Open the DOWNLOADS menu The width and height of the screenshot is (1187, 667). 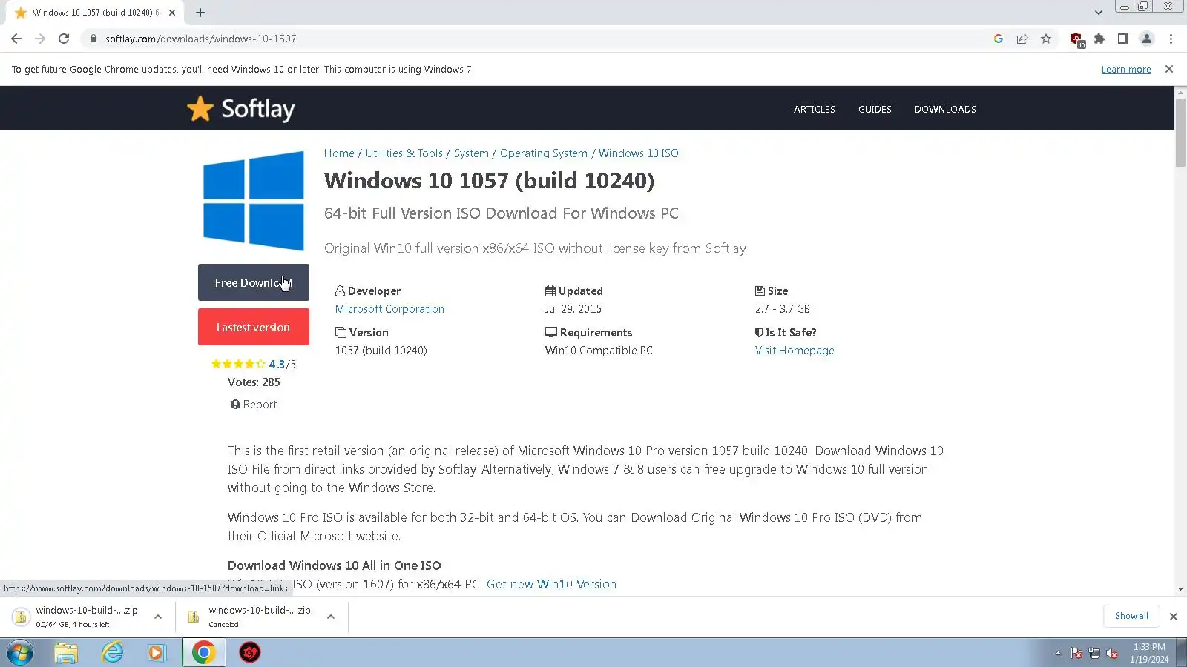tap(945, 109)
